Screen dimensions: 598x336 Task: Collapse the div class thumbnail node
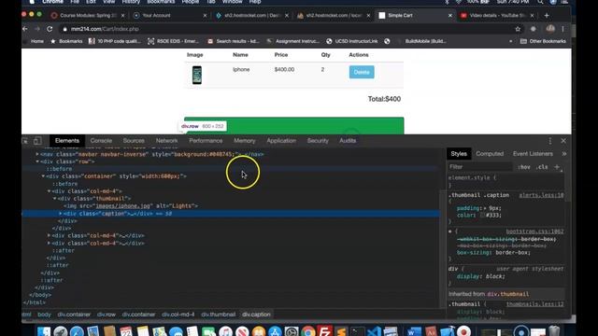click(54, 199)
